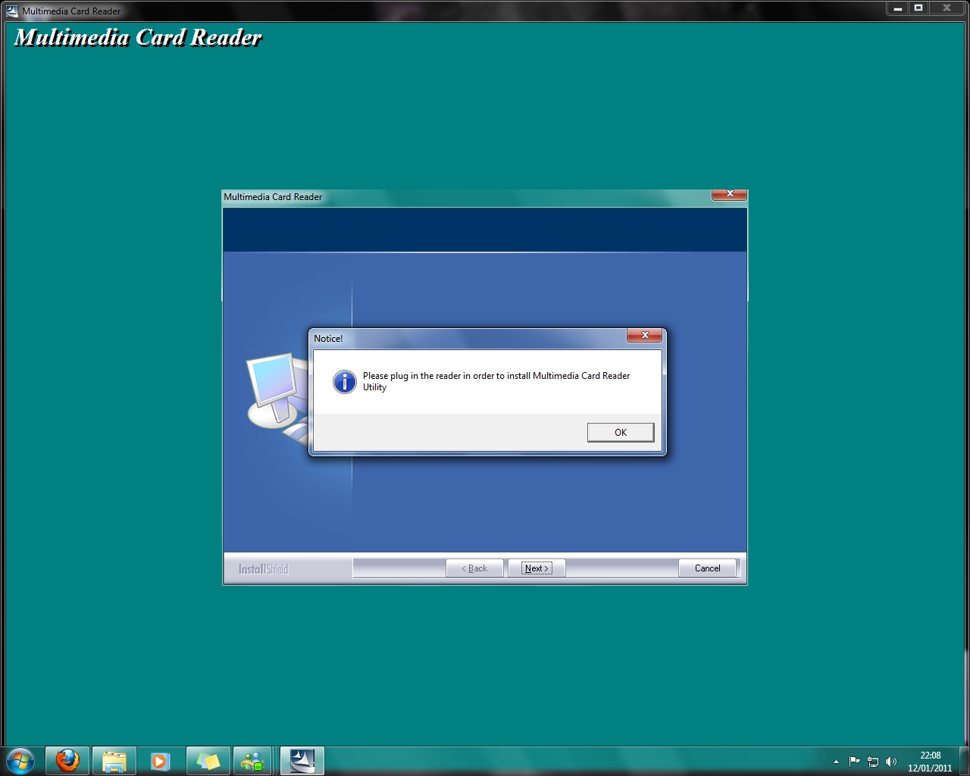Select the InstallShield setup taskbar icon
The height and width of the screenshot is (776, 970).
click(302, 761)
